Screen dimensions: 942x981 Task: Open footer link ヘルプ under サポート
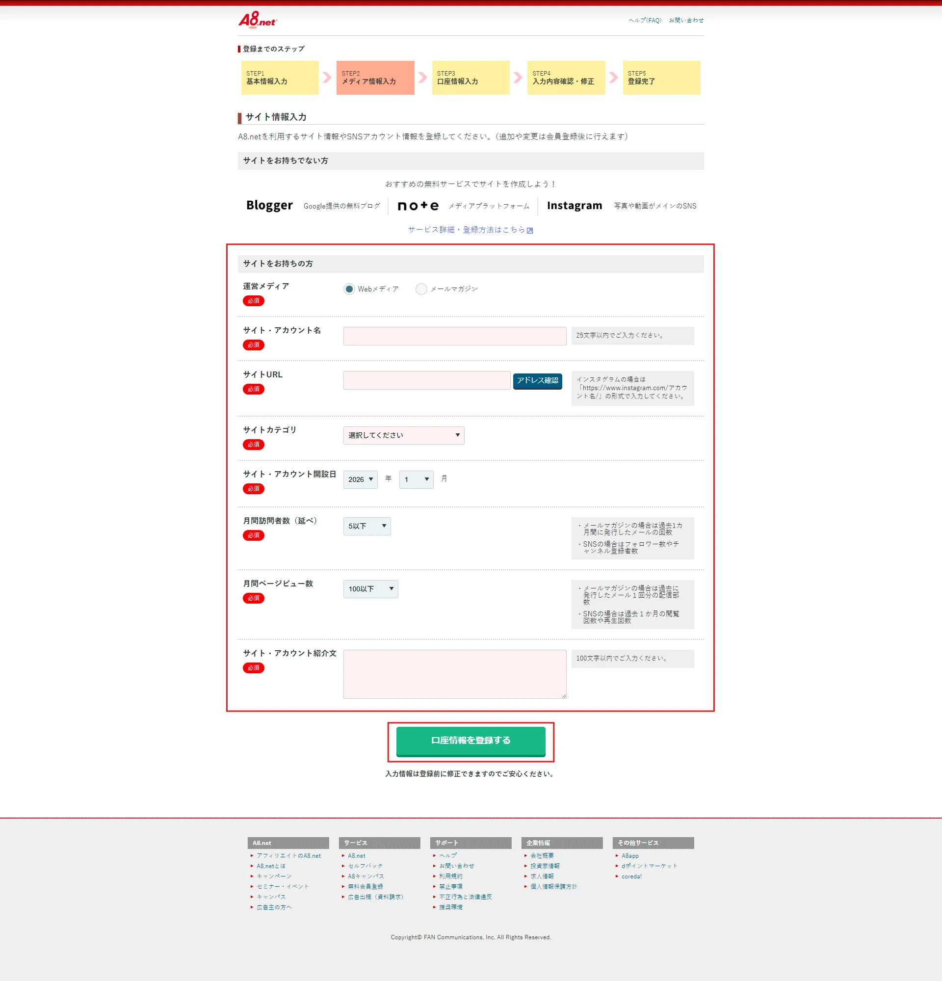[x=448, y=856]
